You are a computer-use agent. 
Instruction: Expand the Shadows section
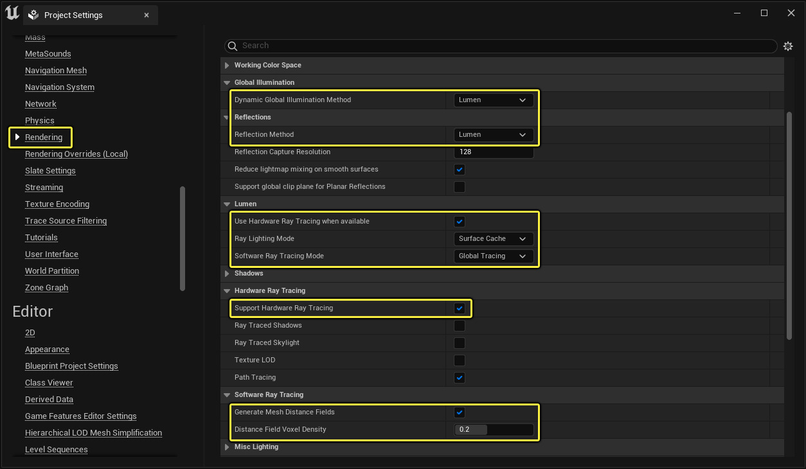[226, 273]
